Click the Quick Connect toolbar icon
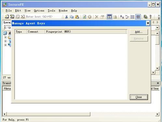 click(x=12, y=17)
